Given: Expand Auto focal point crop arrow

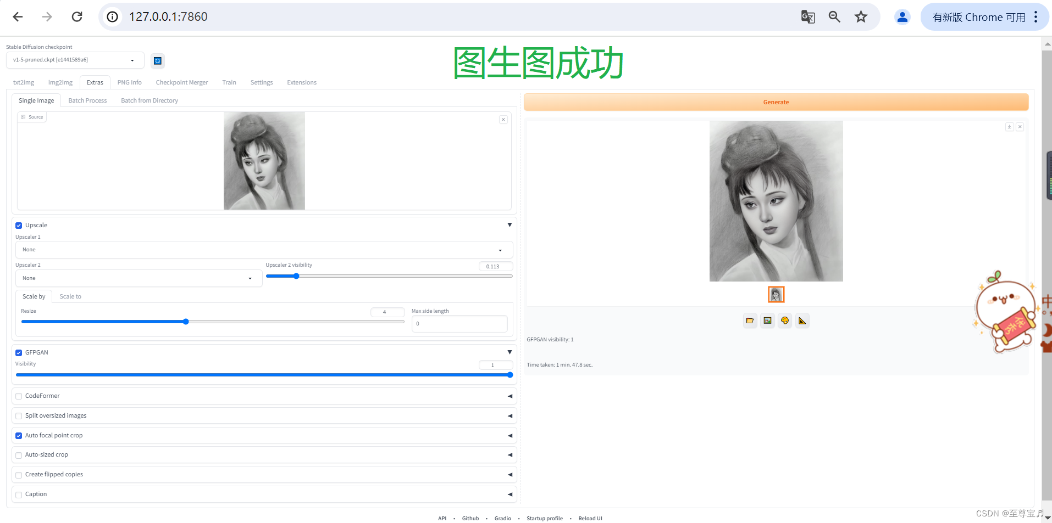Looking at the screenshot, I should tap(510, 436).
